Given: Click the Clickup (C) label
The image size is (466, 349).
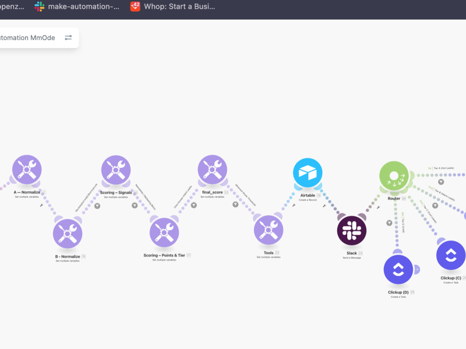Looking at the screenshot, I should coord(451,278).
